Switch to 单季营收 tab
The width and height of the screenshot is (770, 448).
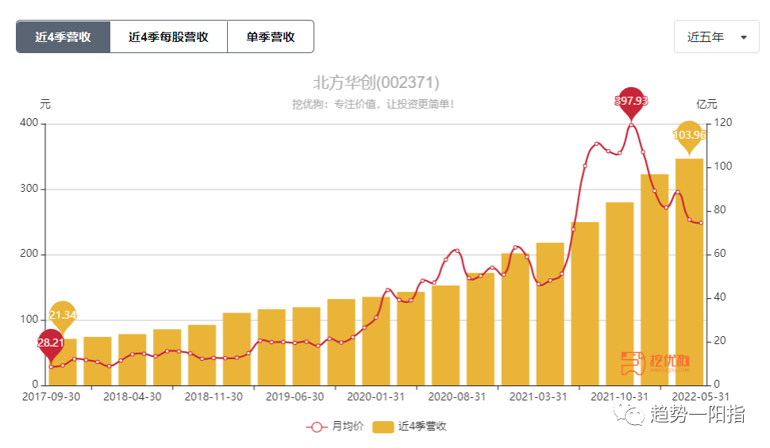click(271, 36)
